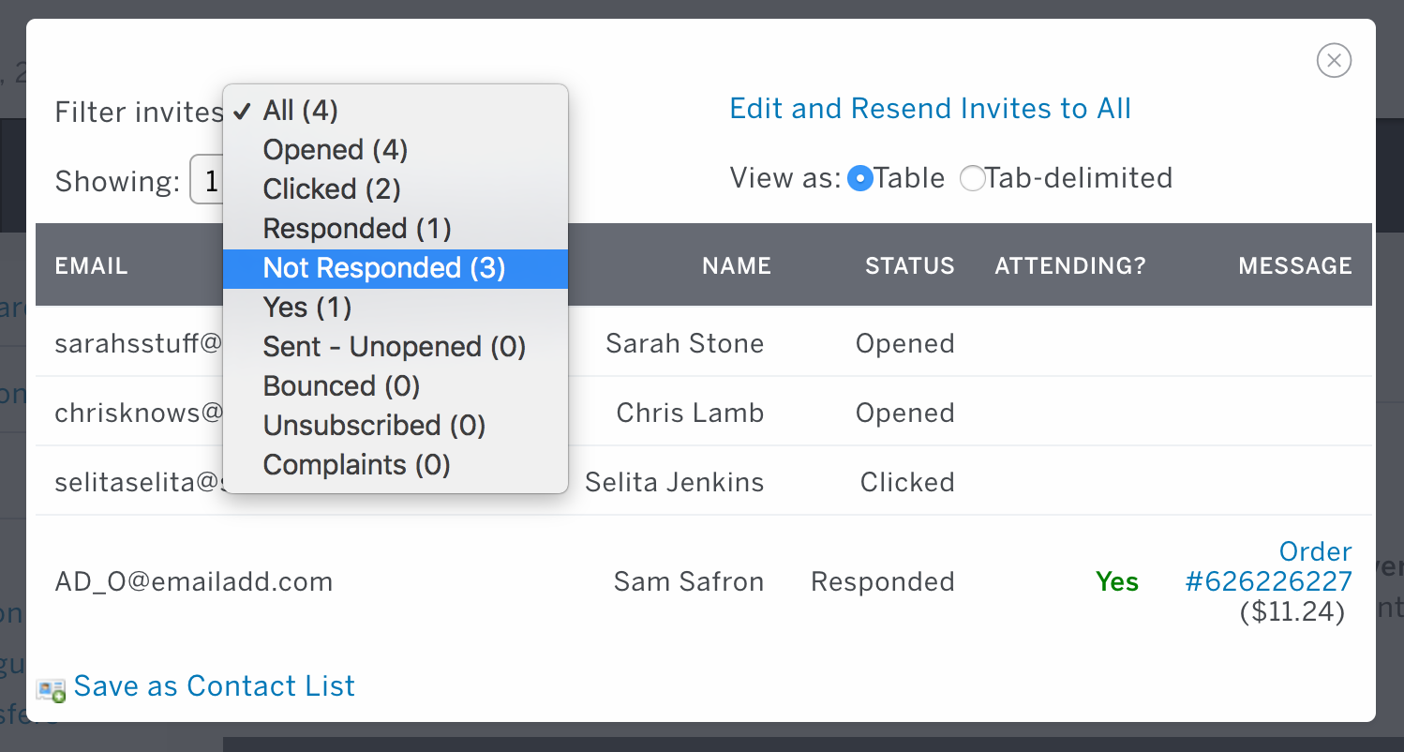The height and width of the screenshot is (752, 1404).
Task: Select the Table view radio button
Action: pyautogui.click(x=860, y=178)
